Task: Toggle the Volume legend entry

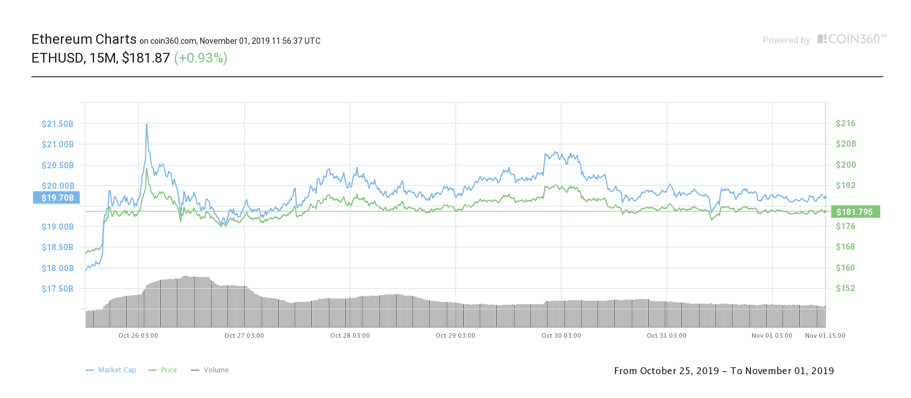Action: [x=210, y=370]
